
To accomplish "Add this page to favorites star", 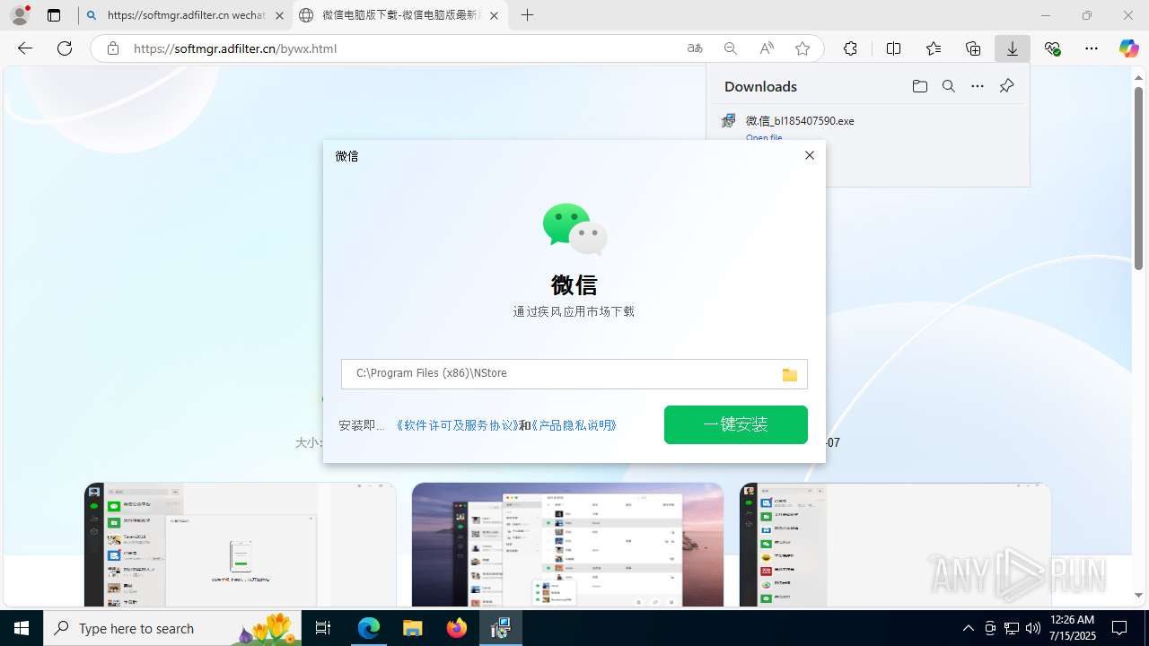I will (803, 48).
